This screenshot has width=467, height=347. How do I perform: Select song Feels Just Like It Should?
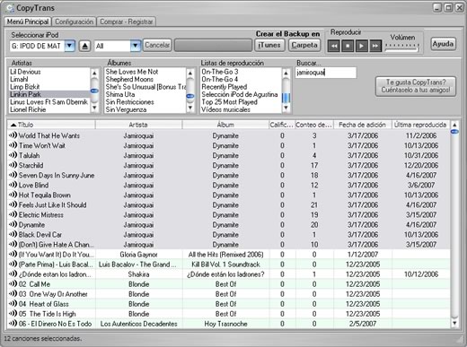(228, 204)
